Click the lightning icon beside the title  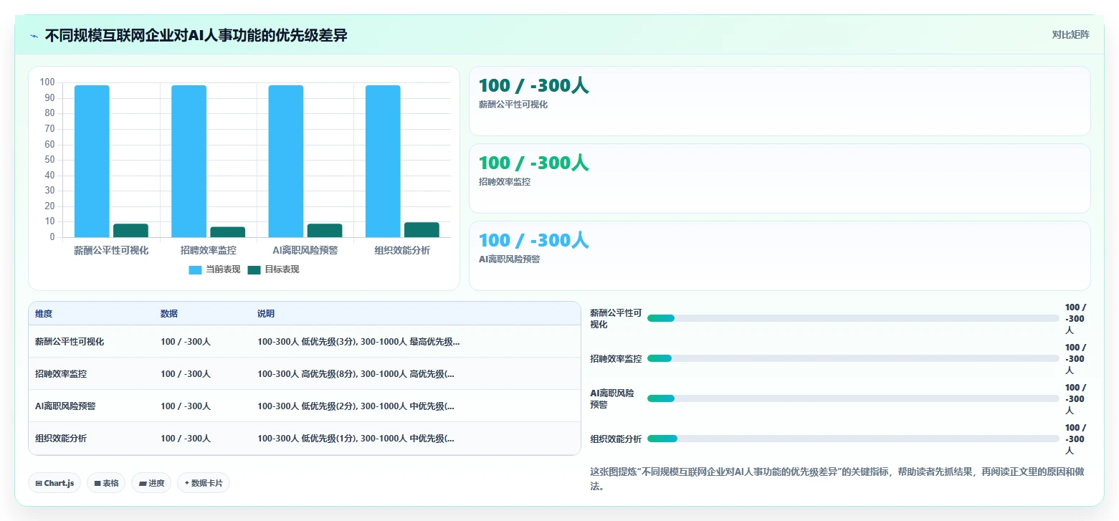(34, 36)
